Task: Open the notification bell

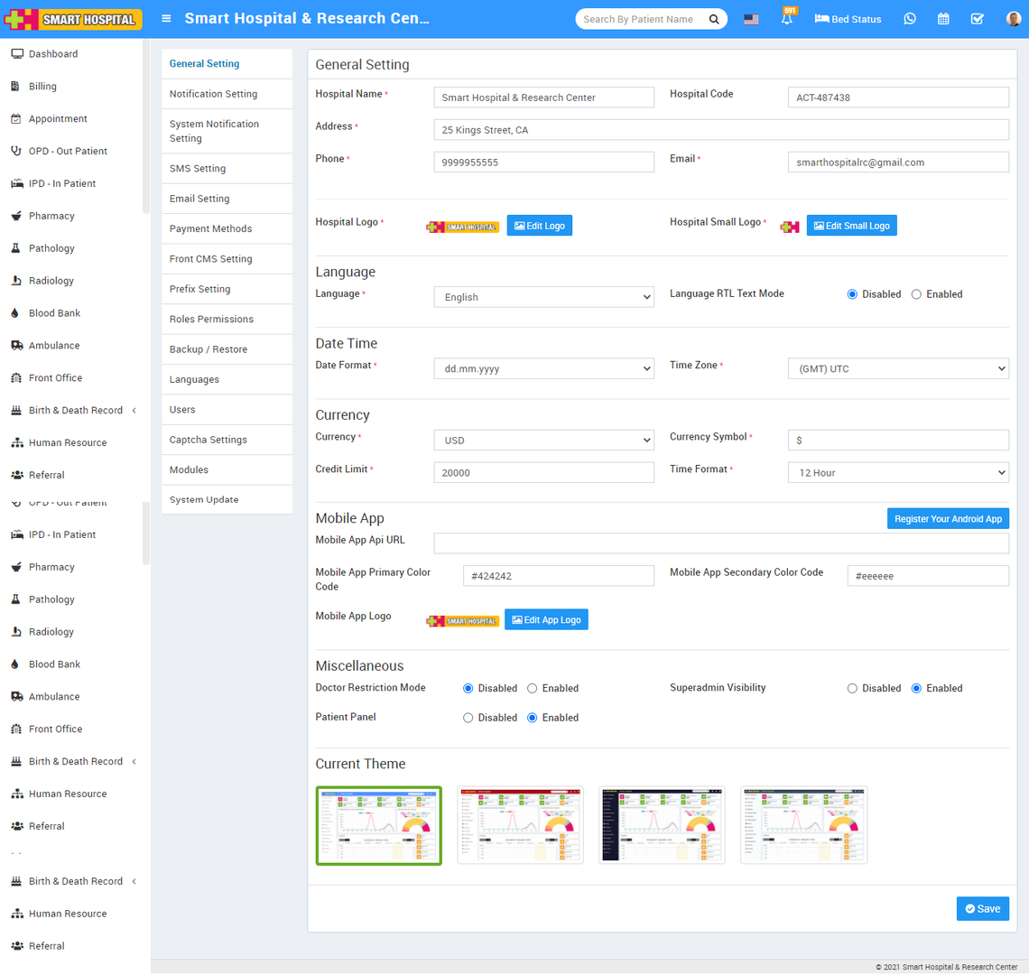Action: pos(787,19)
